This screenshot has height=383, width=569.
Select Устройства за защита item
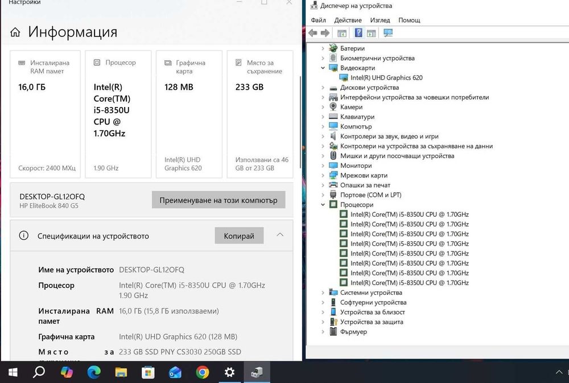coord(372,322)
